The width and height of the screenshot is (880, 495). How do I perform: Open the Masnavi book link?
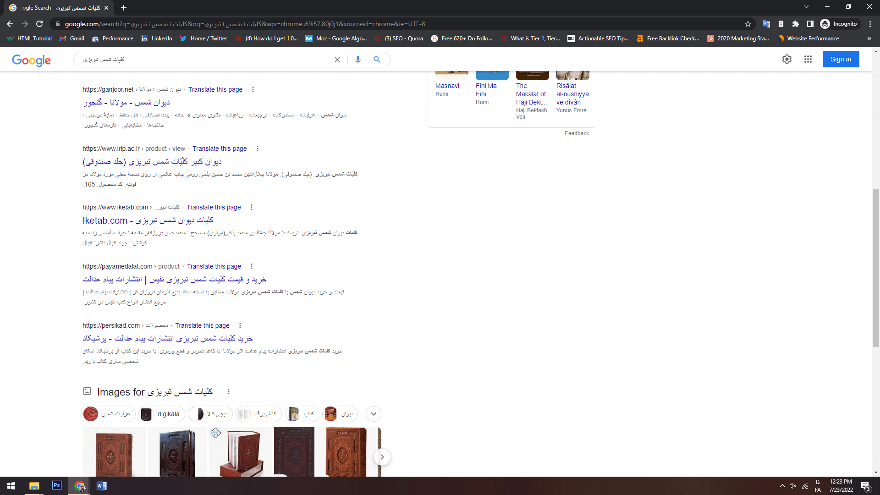(x=447, y=86)
